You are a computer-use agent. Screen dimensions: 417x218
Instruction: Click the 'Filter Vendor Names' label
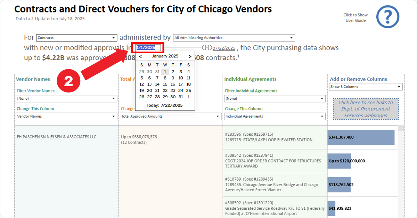[36, 91]
